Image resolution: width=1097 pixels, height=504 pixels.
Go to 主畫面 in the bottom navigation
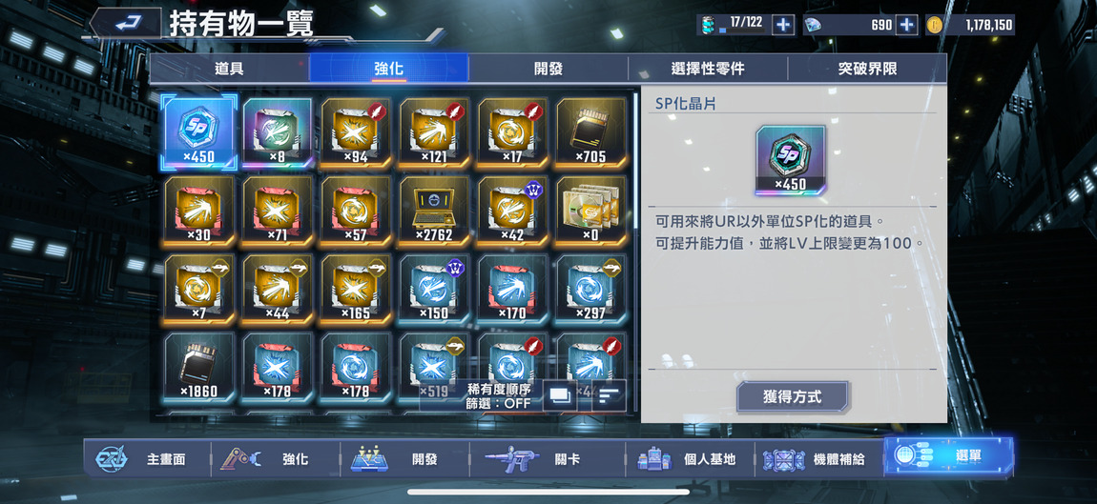click(x=148, y=459)
